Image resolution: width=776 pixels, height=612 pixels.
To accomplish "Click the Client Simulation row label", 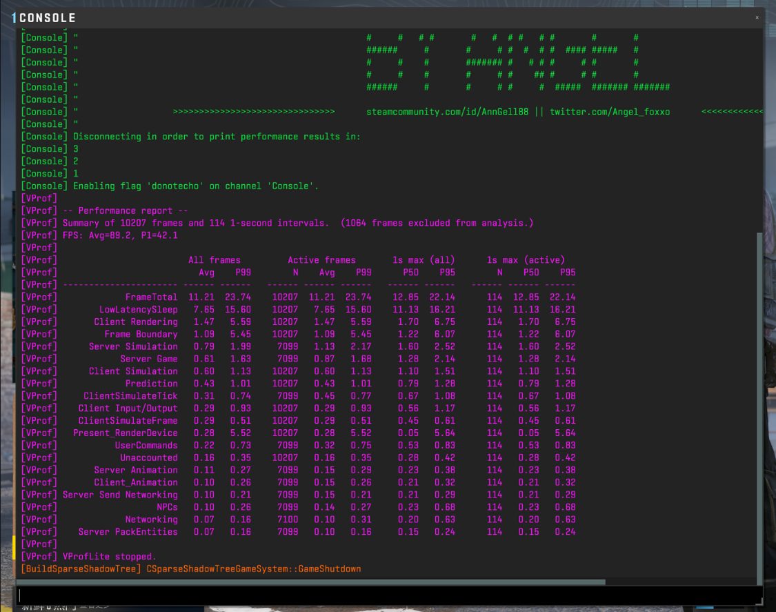I will coord(133,371).
